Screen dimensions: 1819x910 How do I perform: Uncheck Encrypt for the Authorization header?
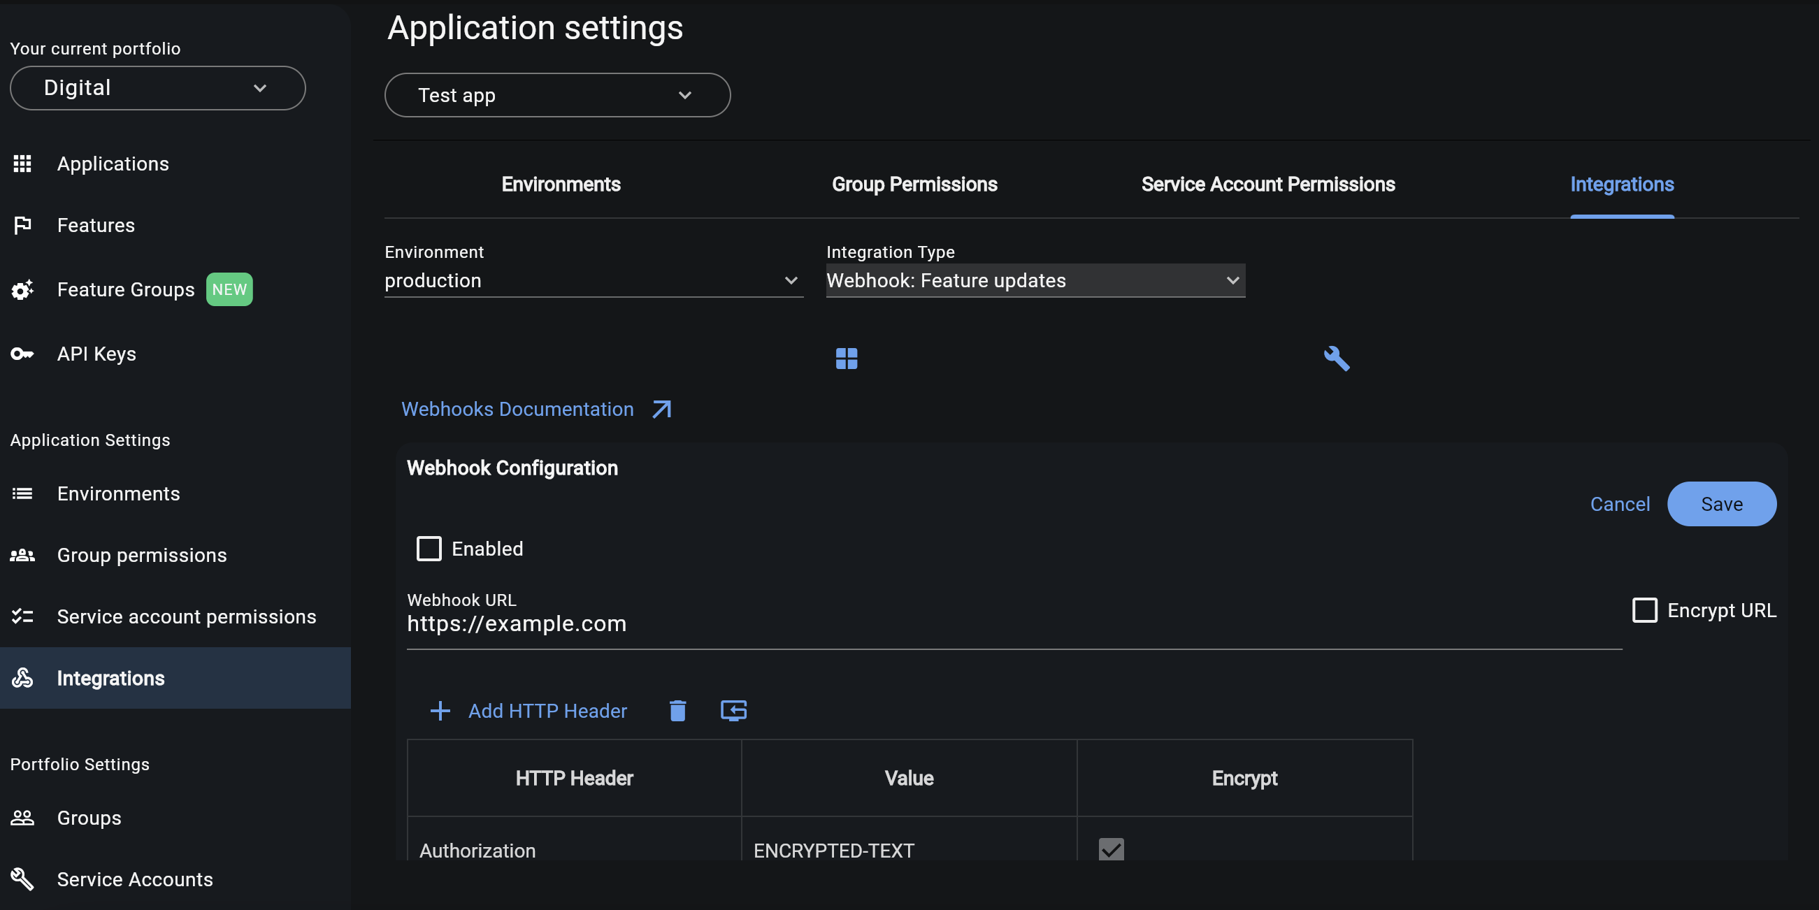click(1110, 850)
